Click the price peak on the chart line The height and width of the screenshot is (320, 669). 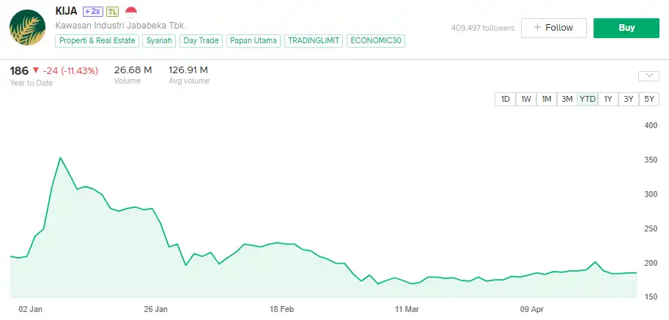click(60, 157)
